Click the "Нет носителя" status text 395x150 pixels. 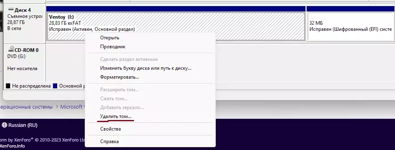coord(22,69)
